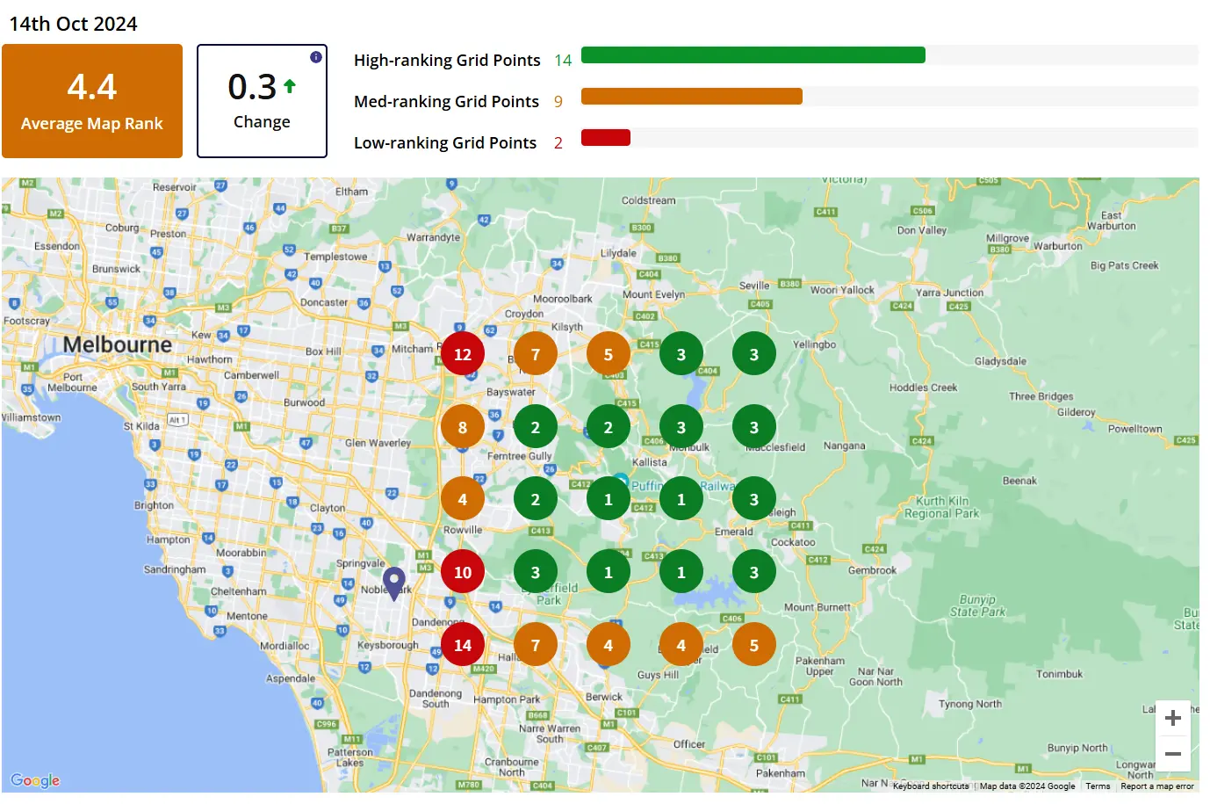
Task: Click the 14th Oct 2024 date heading
Action: [x=74, y=24]
